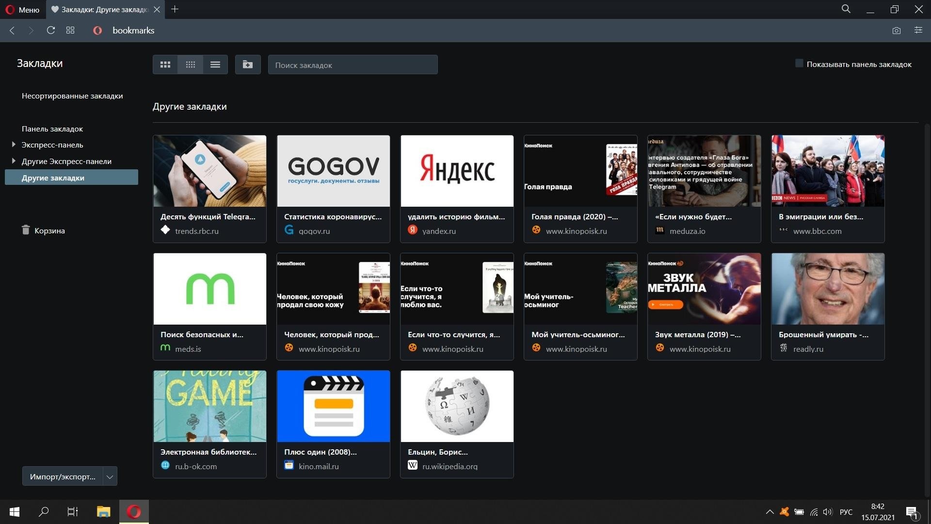
Task: Open Брошенный умирать readly.ru bookmark
Action: [x=828, y=307]
